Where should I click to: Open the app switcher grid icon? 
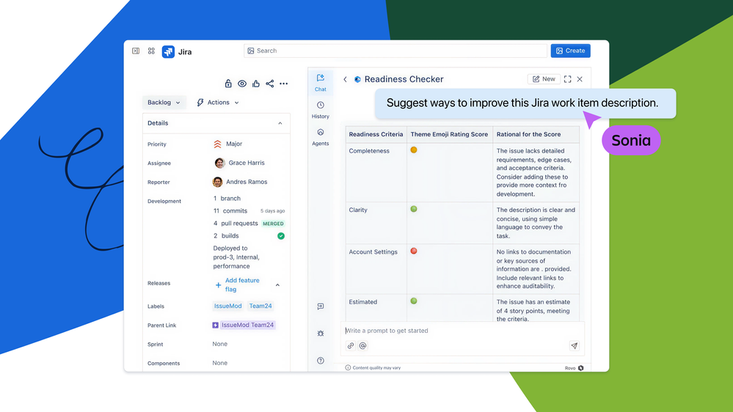[151, 51]
